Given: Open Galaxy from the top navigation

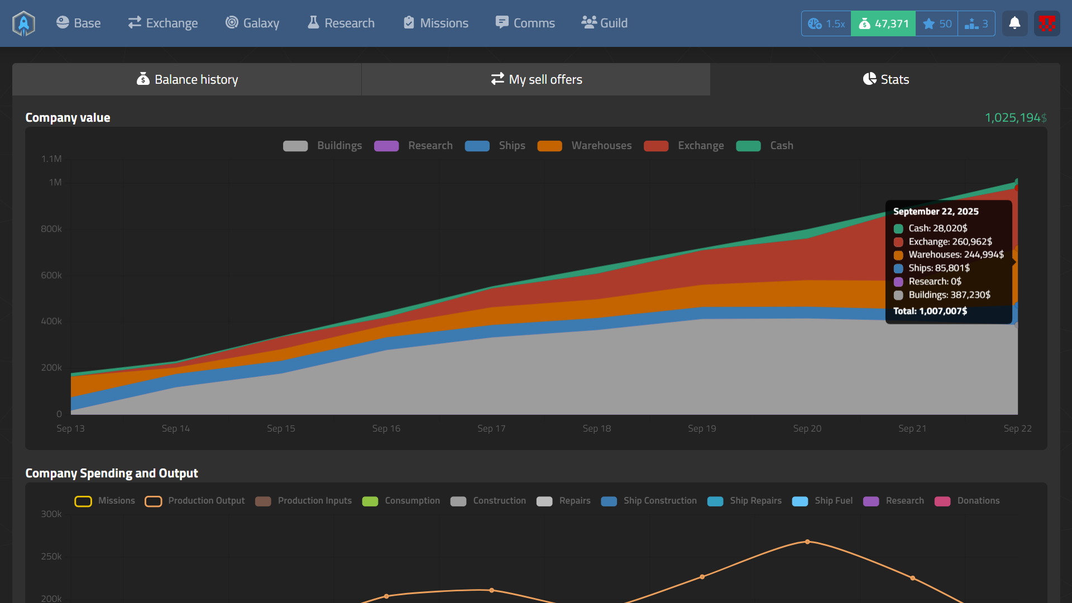Looking at the screenshot, I should click(252, 23).
